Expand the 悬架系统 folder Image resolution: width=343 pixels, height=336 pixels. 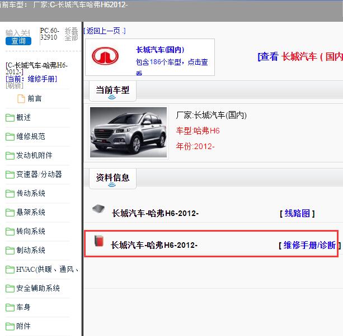[x=31, y=213]
